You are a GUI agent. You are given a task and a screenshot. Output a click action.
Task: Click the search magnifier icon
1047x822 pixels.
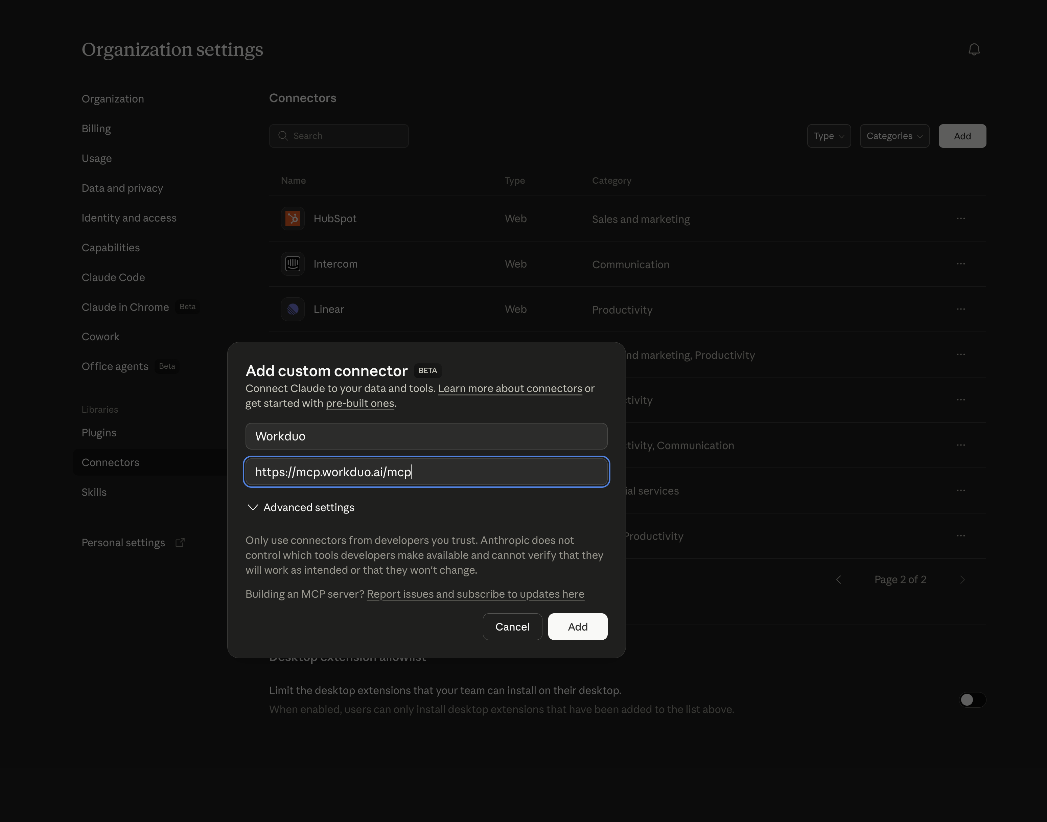pos(283,136)
